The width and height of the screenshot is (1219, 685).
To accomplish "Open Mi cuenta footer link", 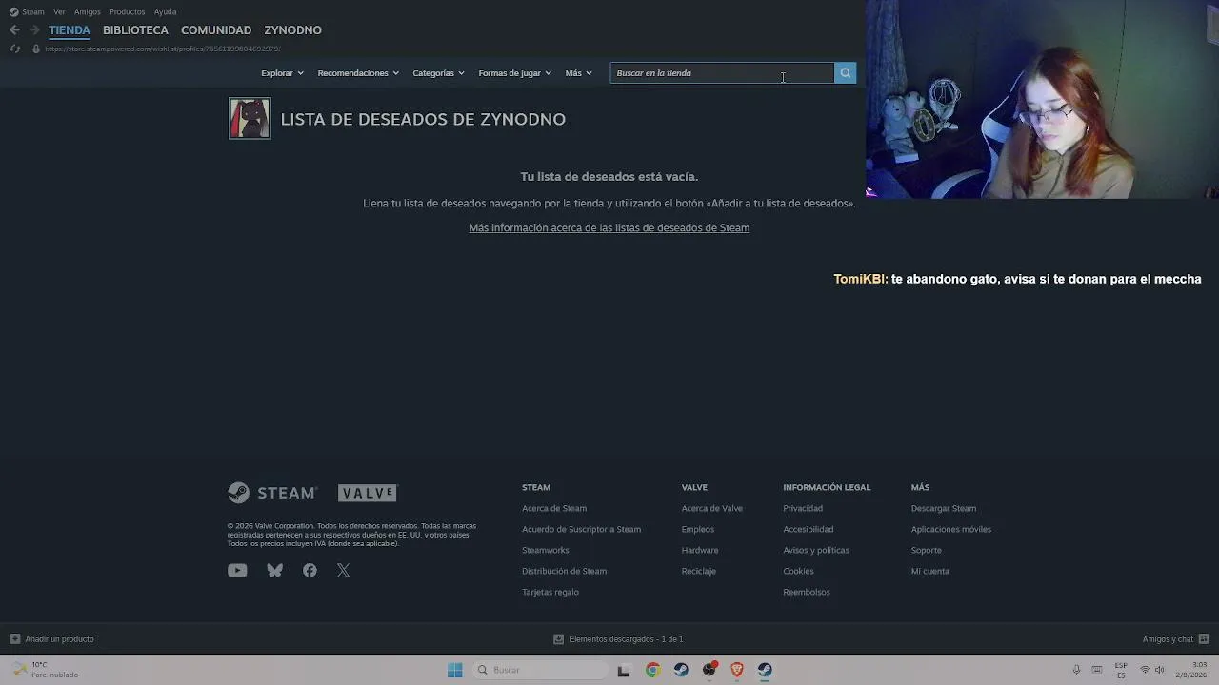I will click(930, 571).
